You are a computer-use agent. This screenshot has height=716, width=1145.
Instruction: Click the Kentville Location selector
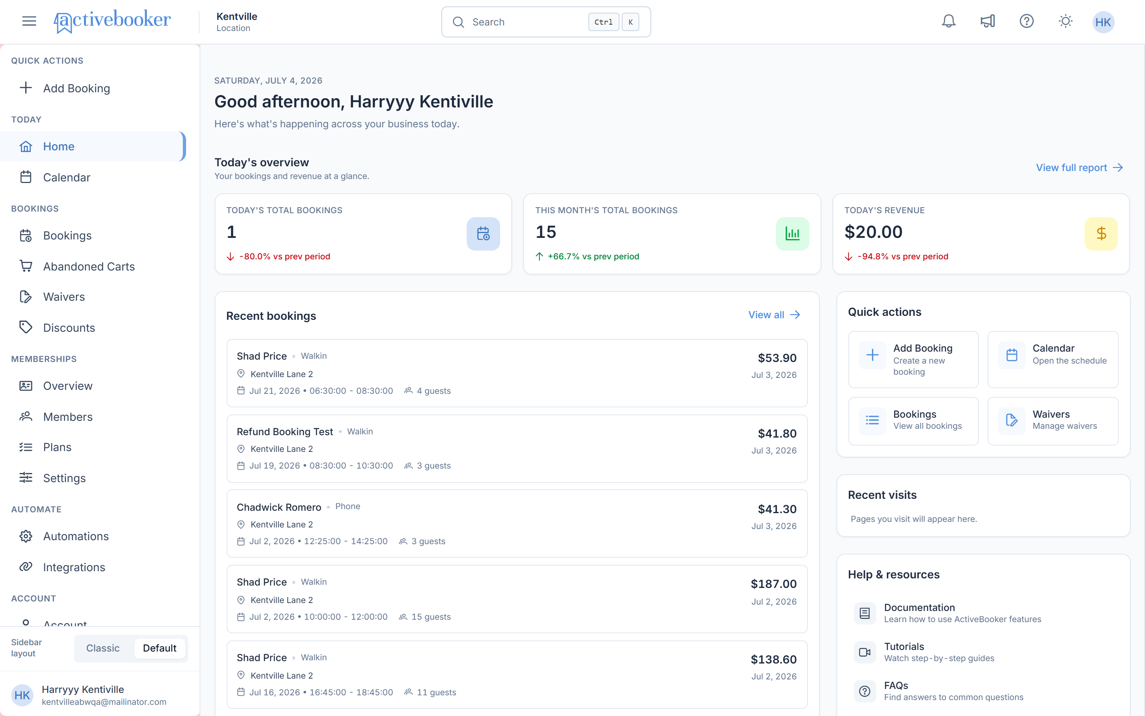tap(237, 22)
